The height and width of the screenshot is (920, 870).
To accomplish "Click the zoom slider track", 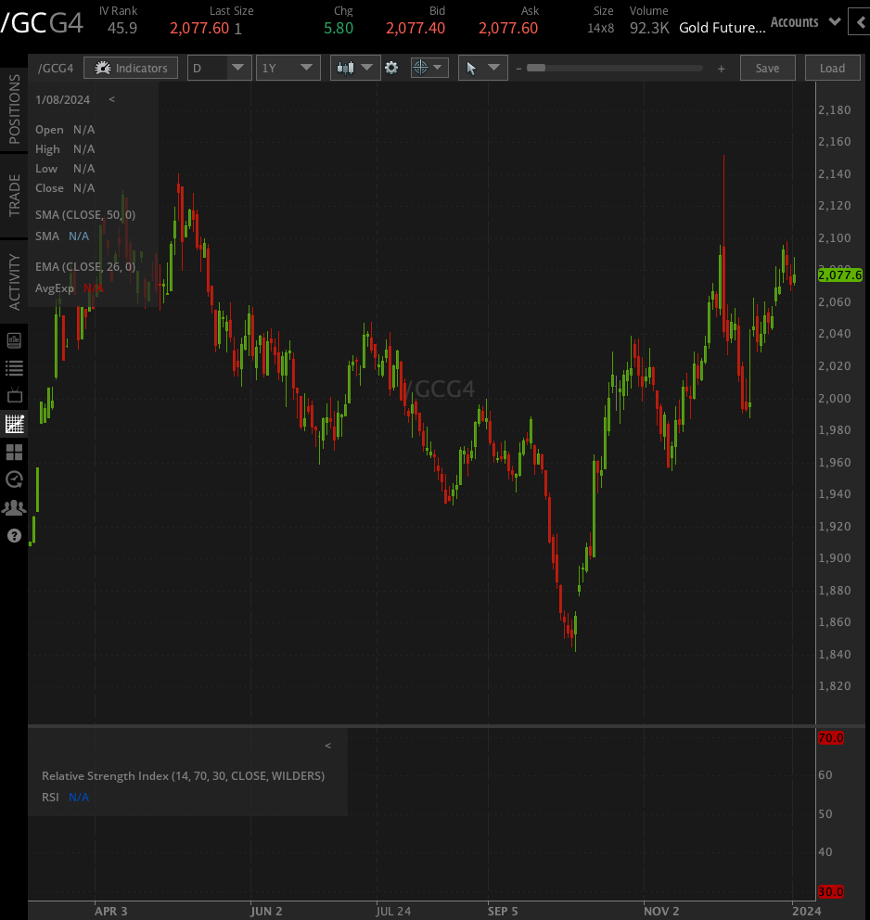I will [615, 68].
